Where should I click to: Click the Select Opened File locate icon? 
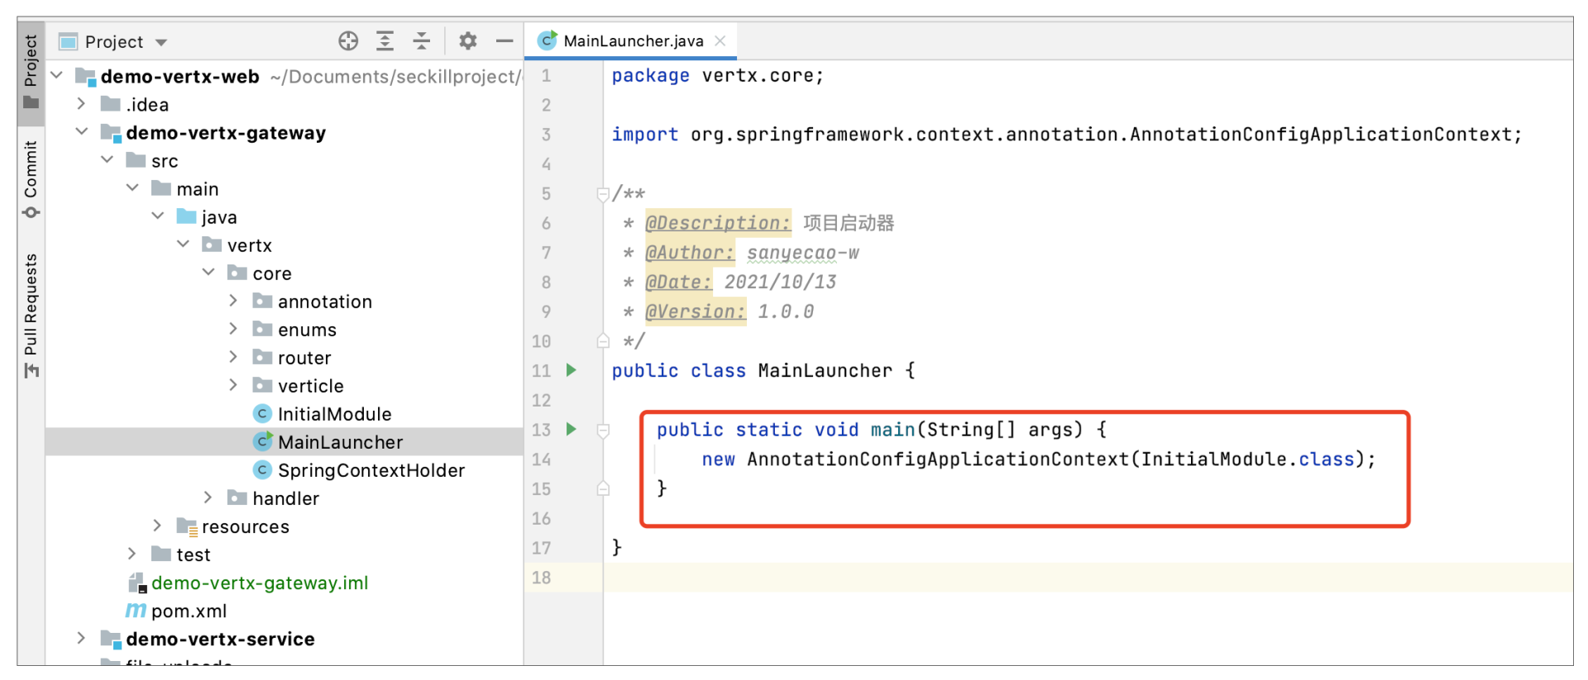coord(348,41)
